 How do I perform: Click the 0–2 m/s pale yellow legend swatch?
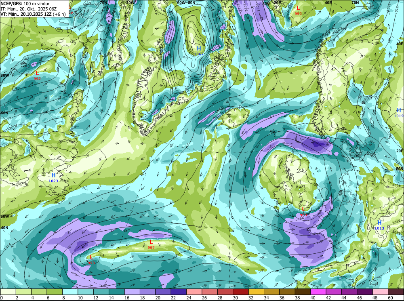[8, 292]
